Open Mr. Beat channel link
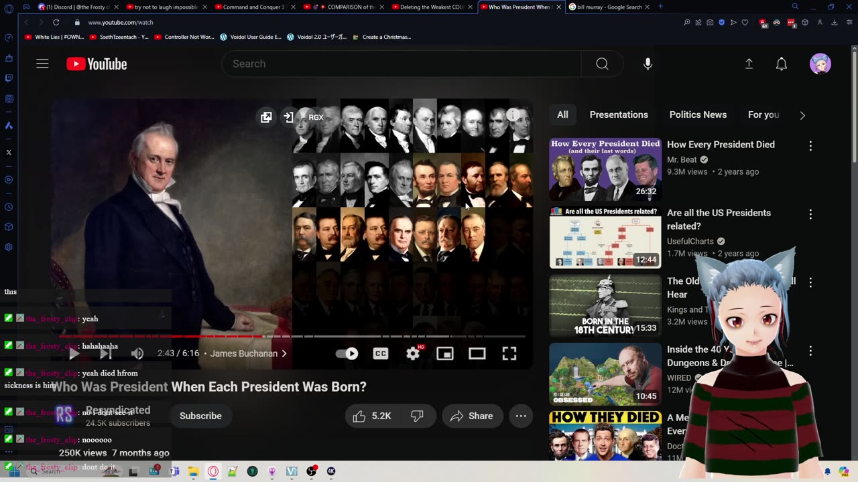Viewport: 858px width, 482px height. (x=682, y=159)
